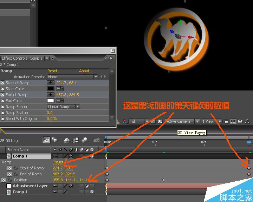Open the Full resolution dropdown

tap(139, 121)
